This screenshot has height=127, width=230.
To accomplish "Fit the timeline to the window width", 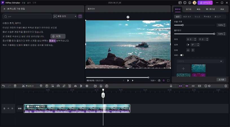I will [x=200, y=86].
